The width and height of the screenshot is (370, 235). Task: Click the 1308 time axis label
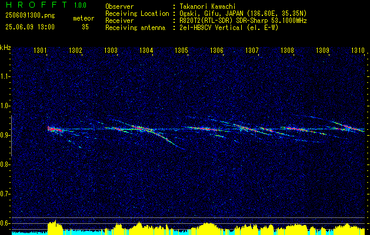coord(288,50)
